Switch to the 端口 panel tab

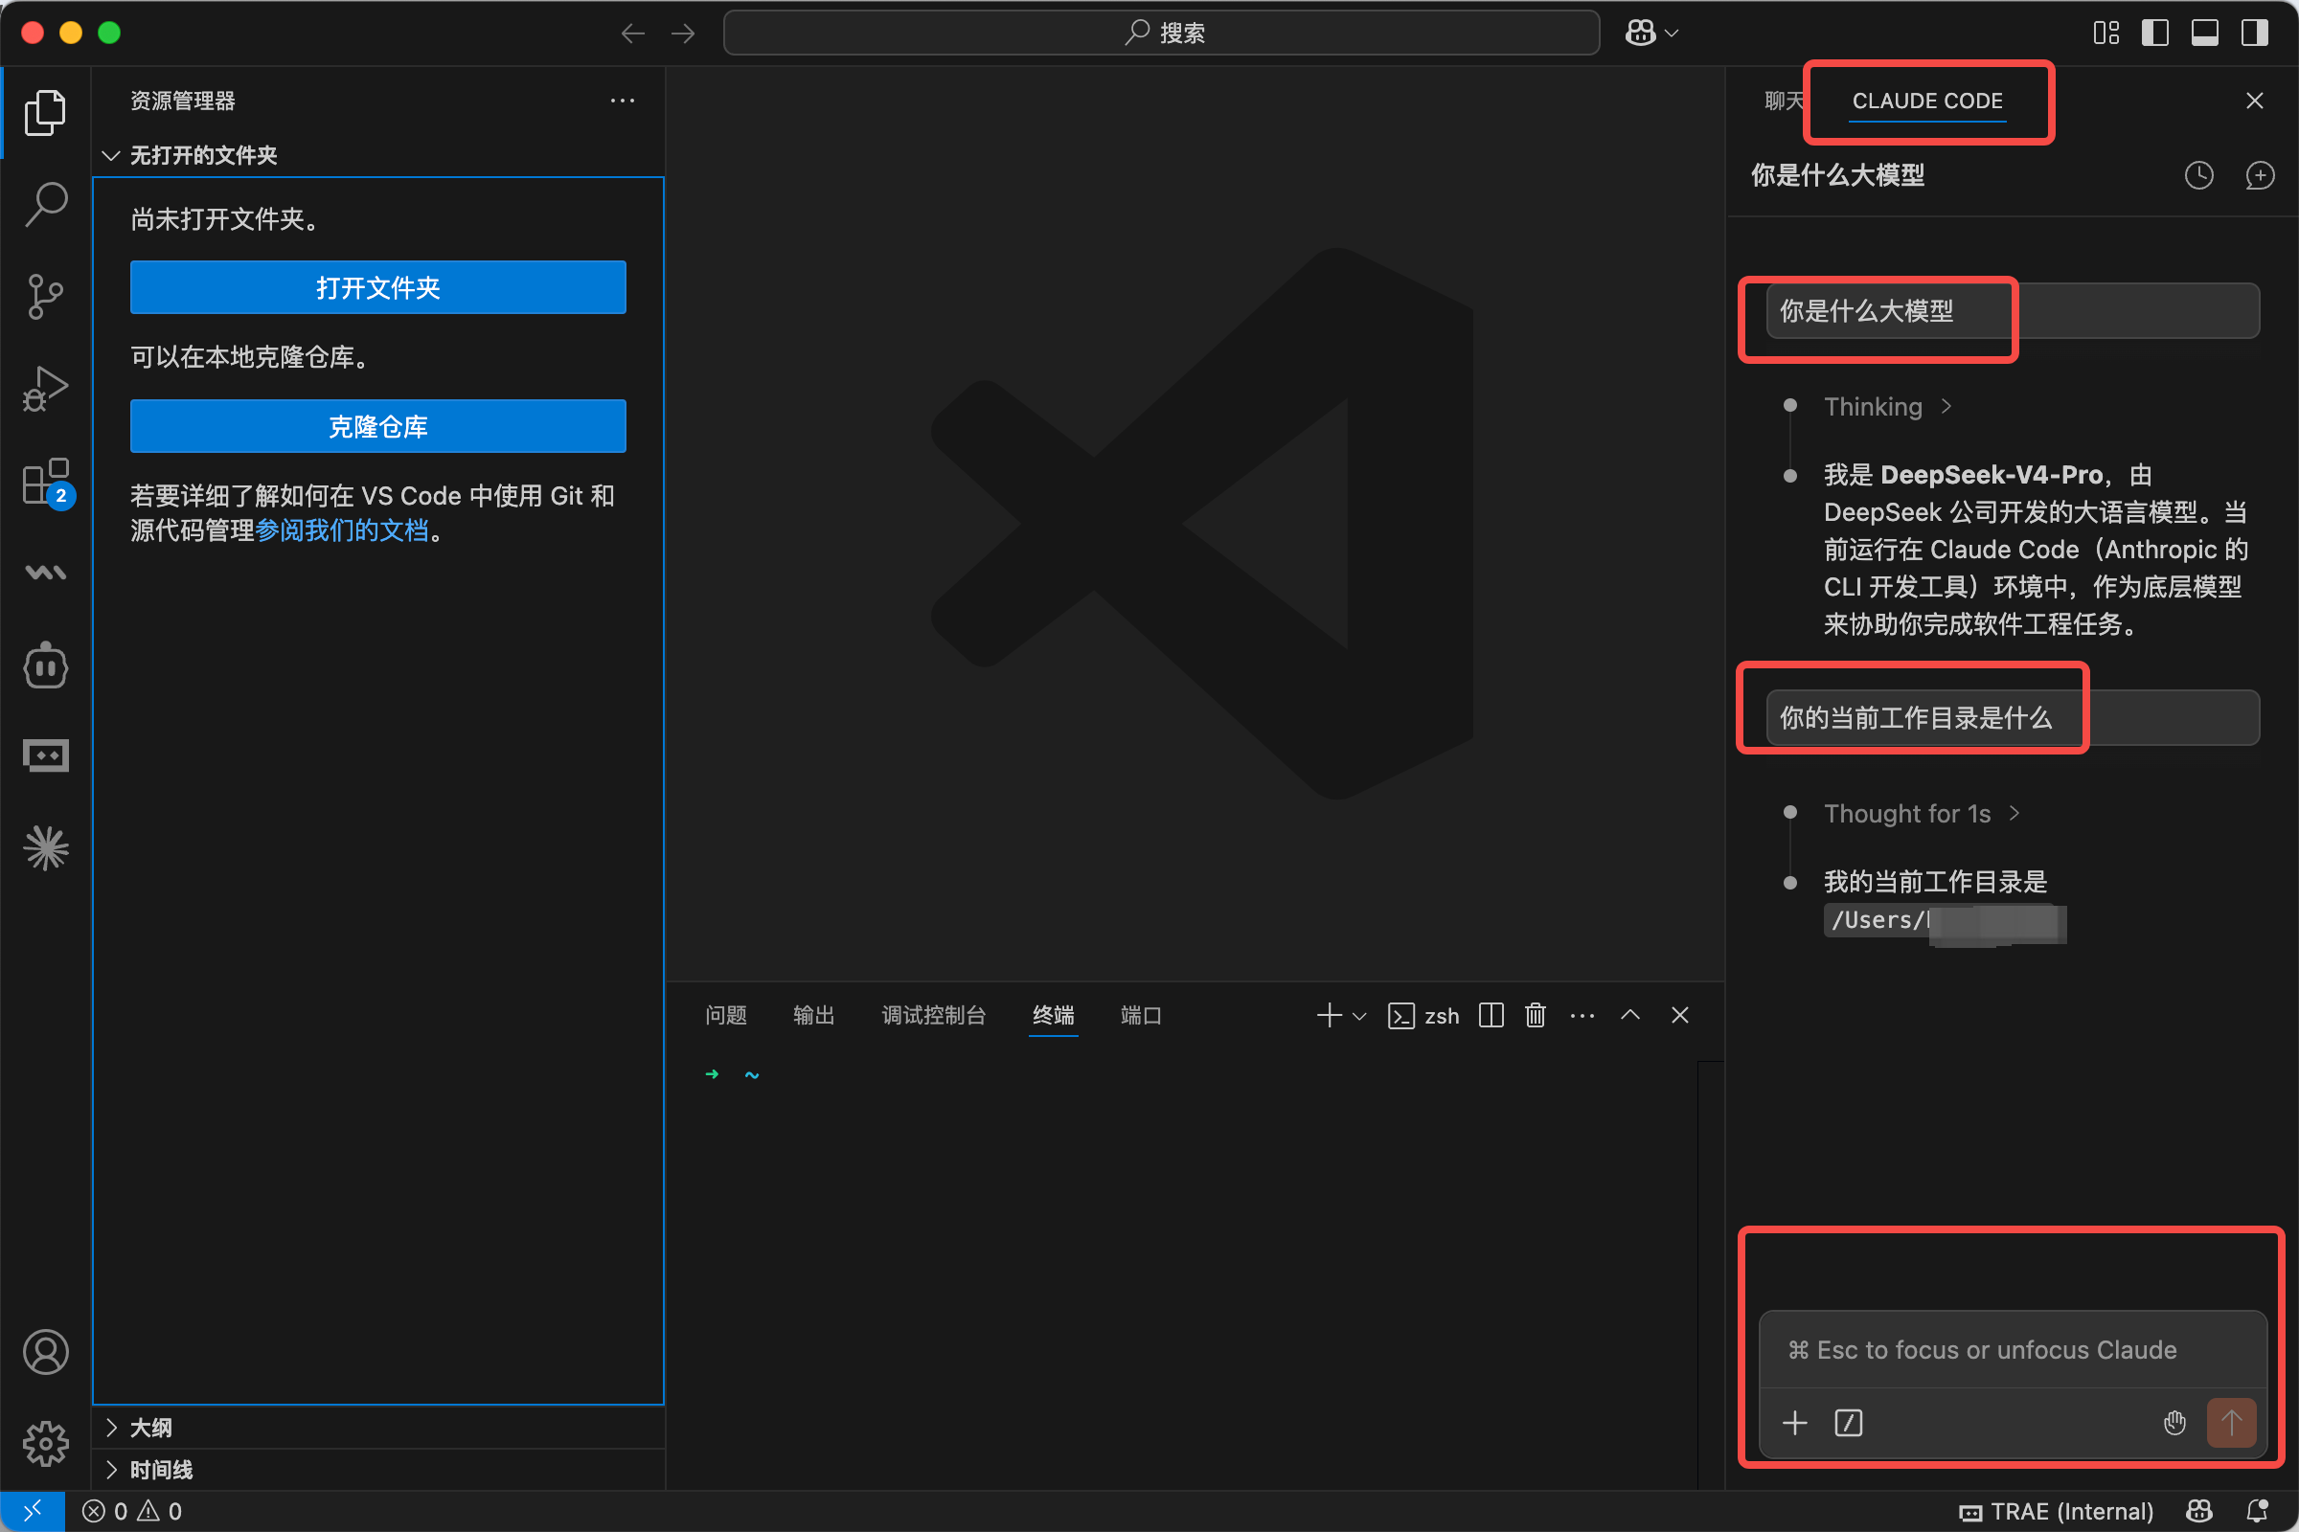coord(1141,1016)
